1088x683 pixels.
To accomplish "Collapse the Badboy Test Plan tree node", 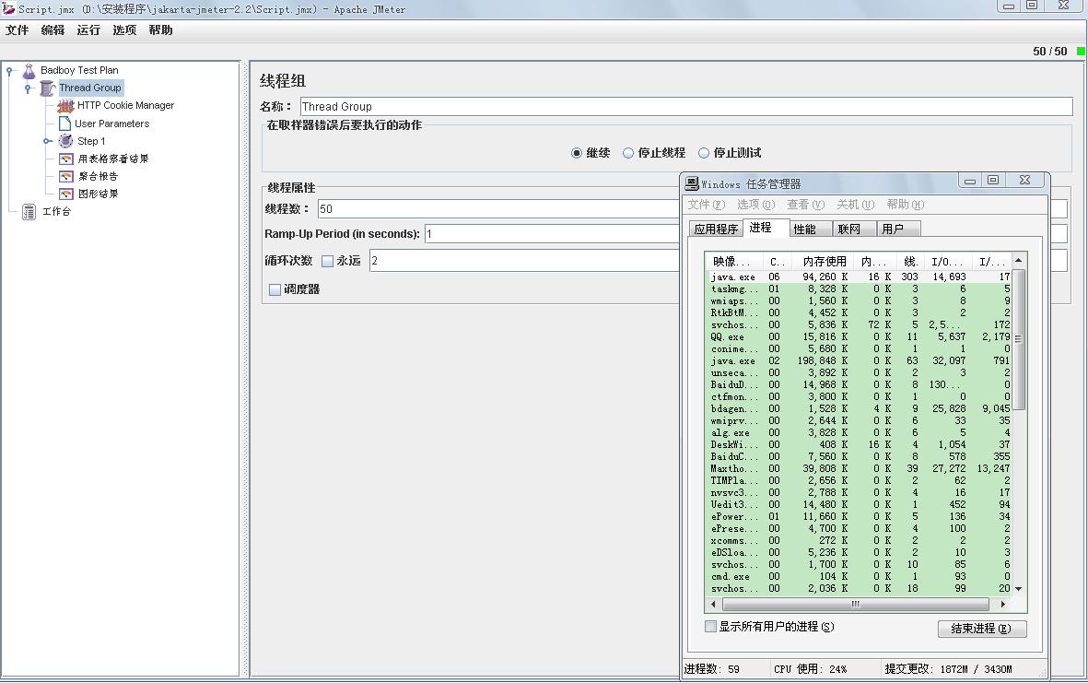I will pyautogui.click(x=10, y=70).
